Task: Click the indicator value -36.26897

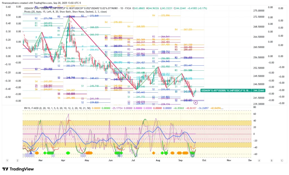Action: (203, 108)
